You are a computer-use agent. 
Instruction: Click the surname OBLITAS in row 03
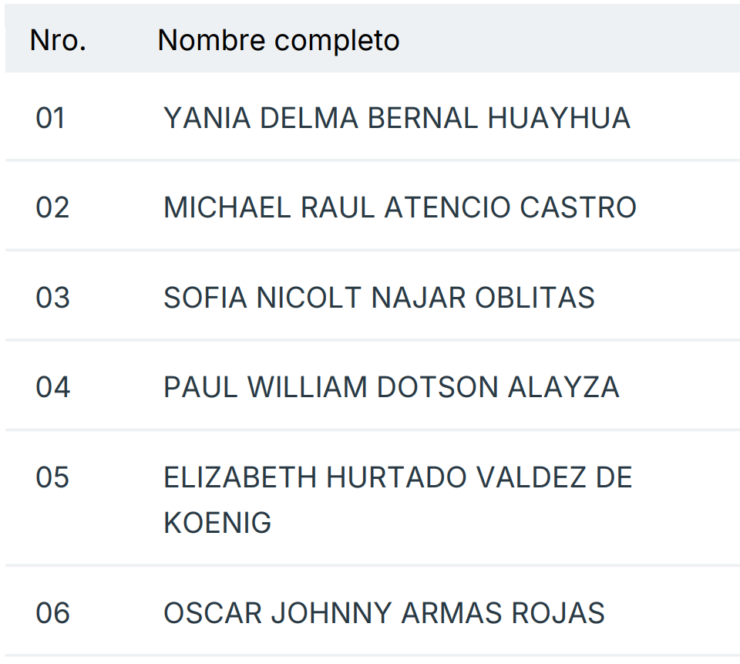coord(534,298)
